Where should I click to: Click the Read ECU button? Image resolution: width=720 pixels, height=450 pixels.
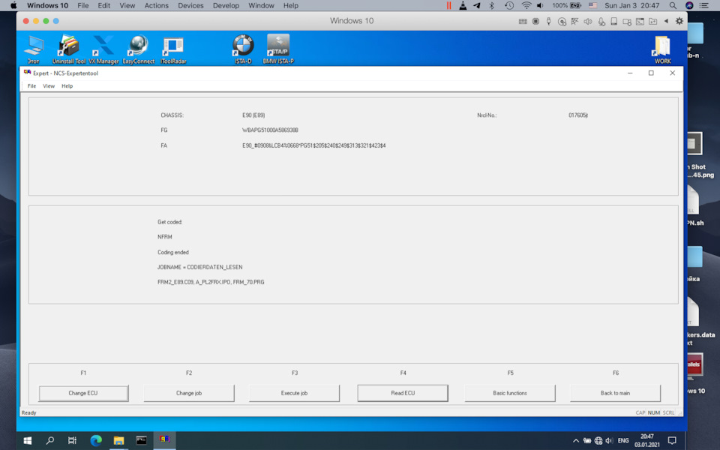[x=403, y=393]
